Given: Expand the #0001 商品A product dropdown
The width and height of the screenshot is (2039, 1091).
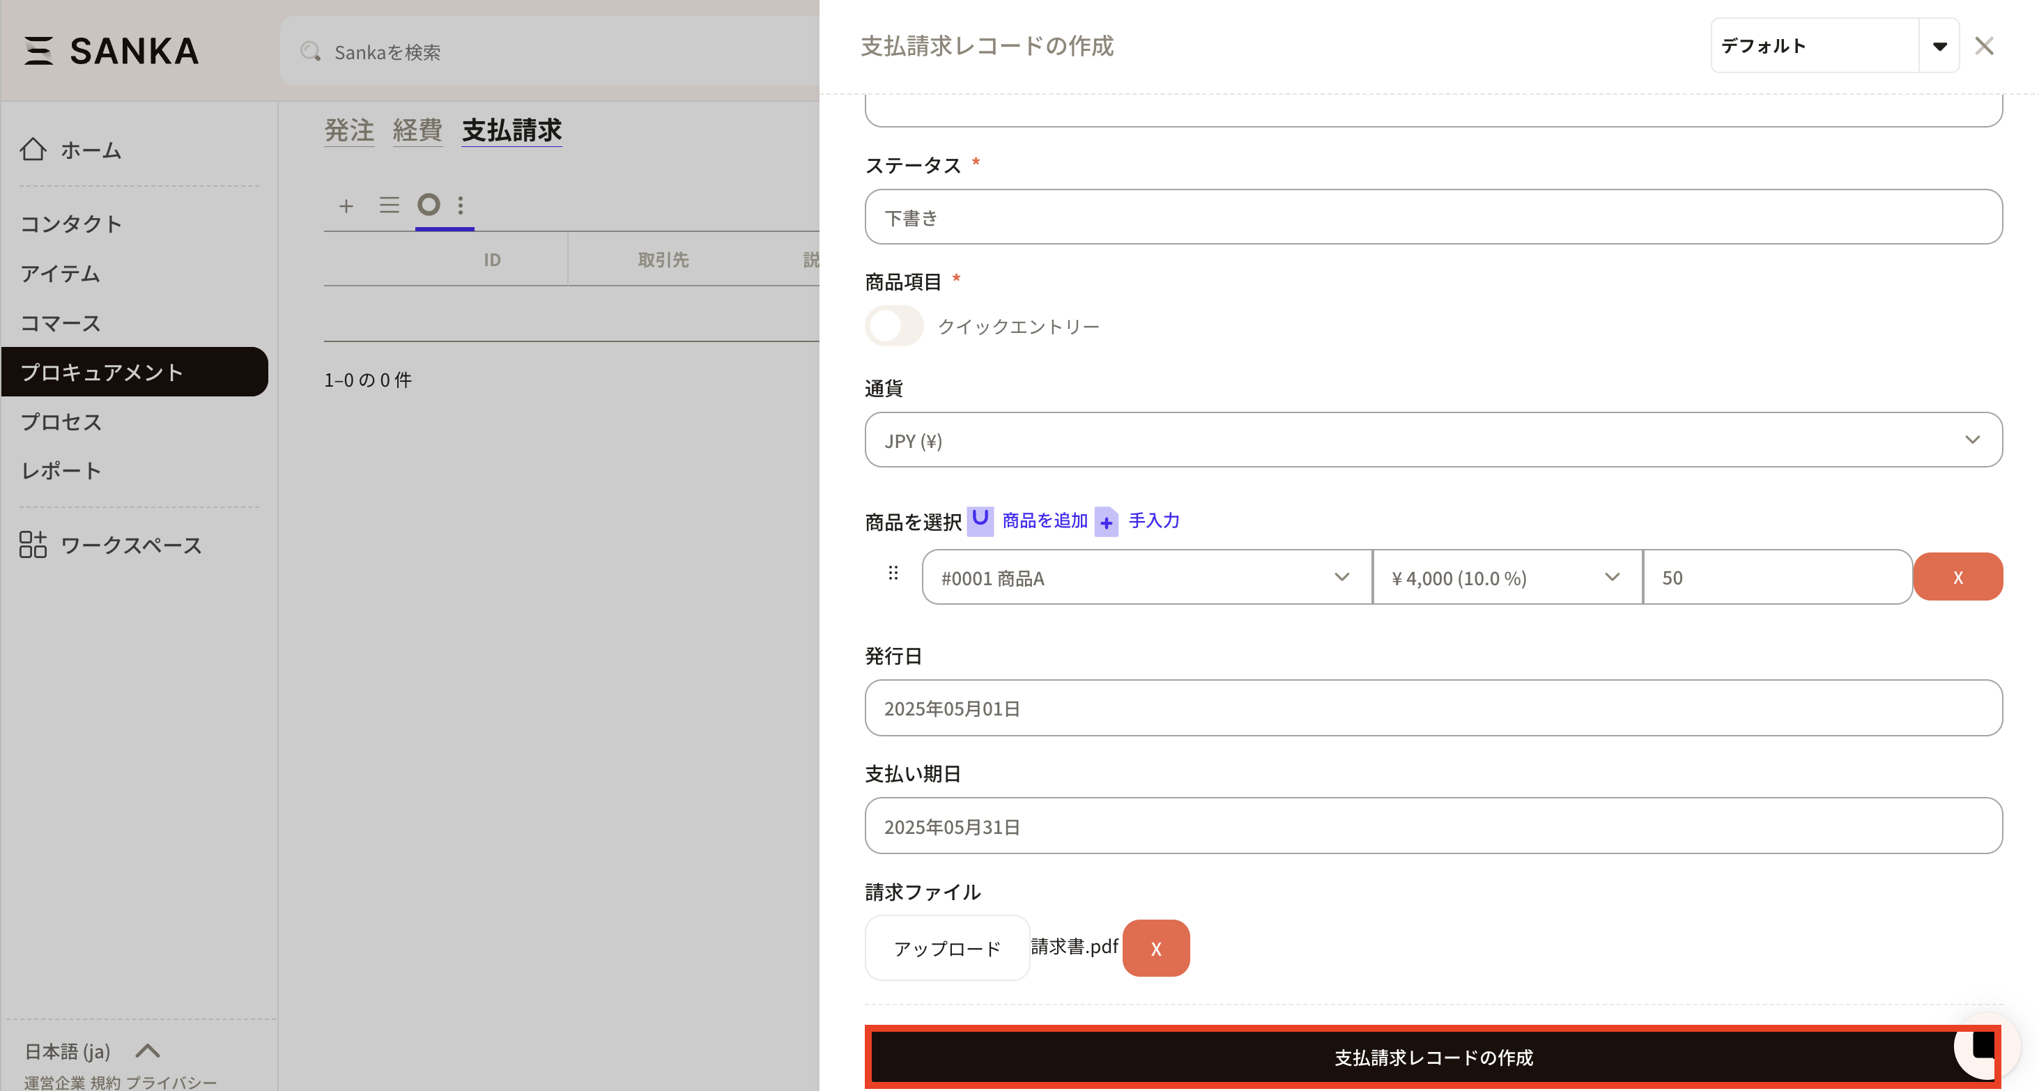Looking at the screenshot, I should (x=1146, y=578).
